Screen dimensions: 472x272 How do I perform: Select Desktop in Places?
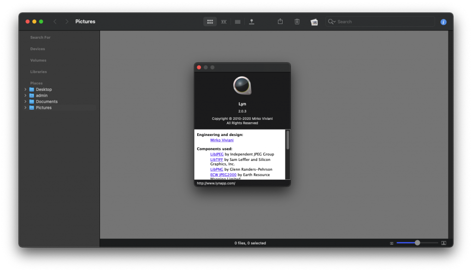[44, 89]
